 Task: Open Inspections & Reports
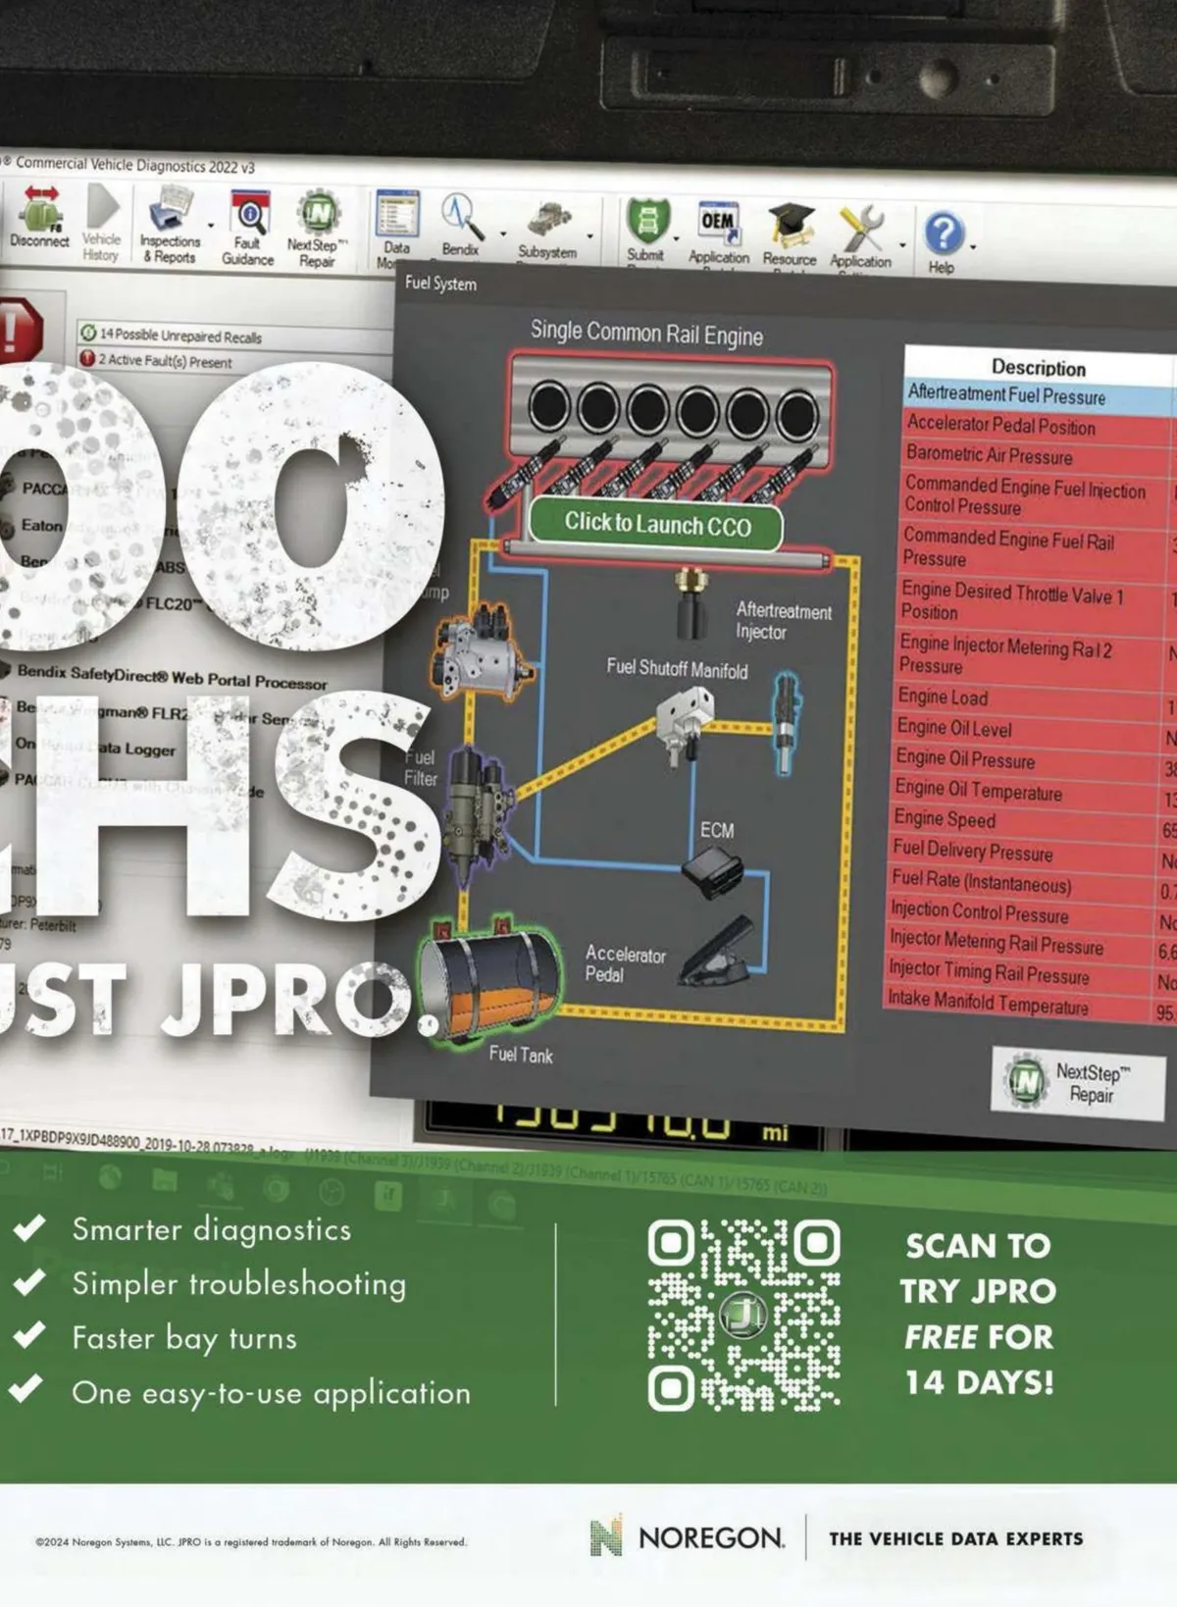tap(171, 224)
